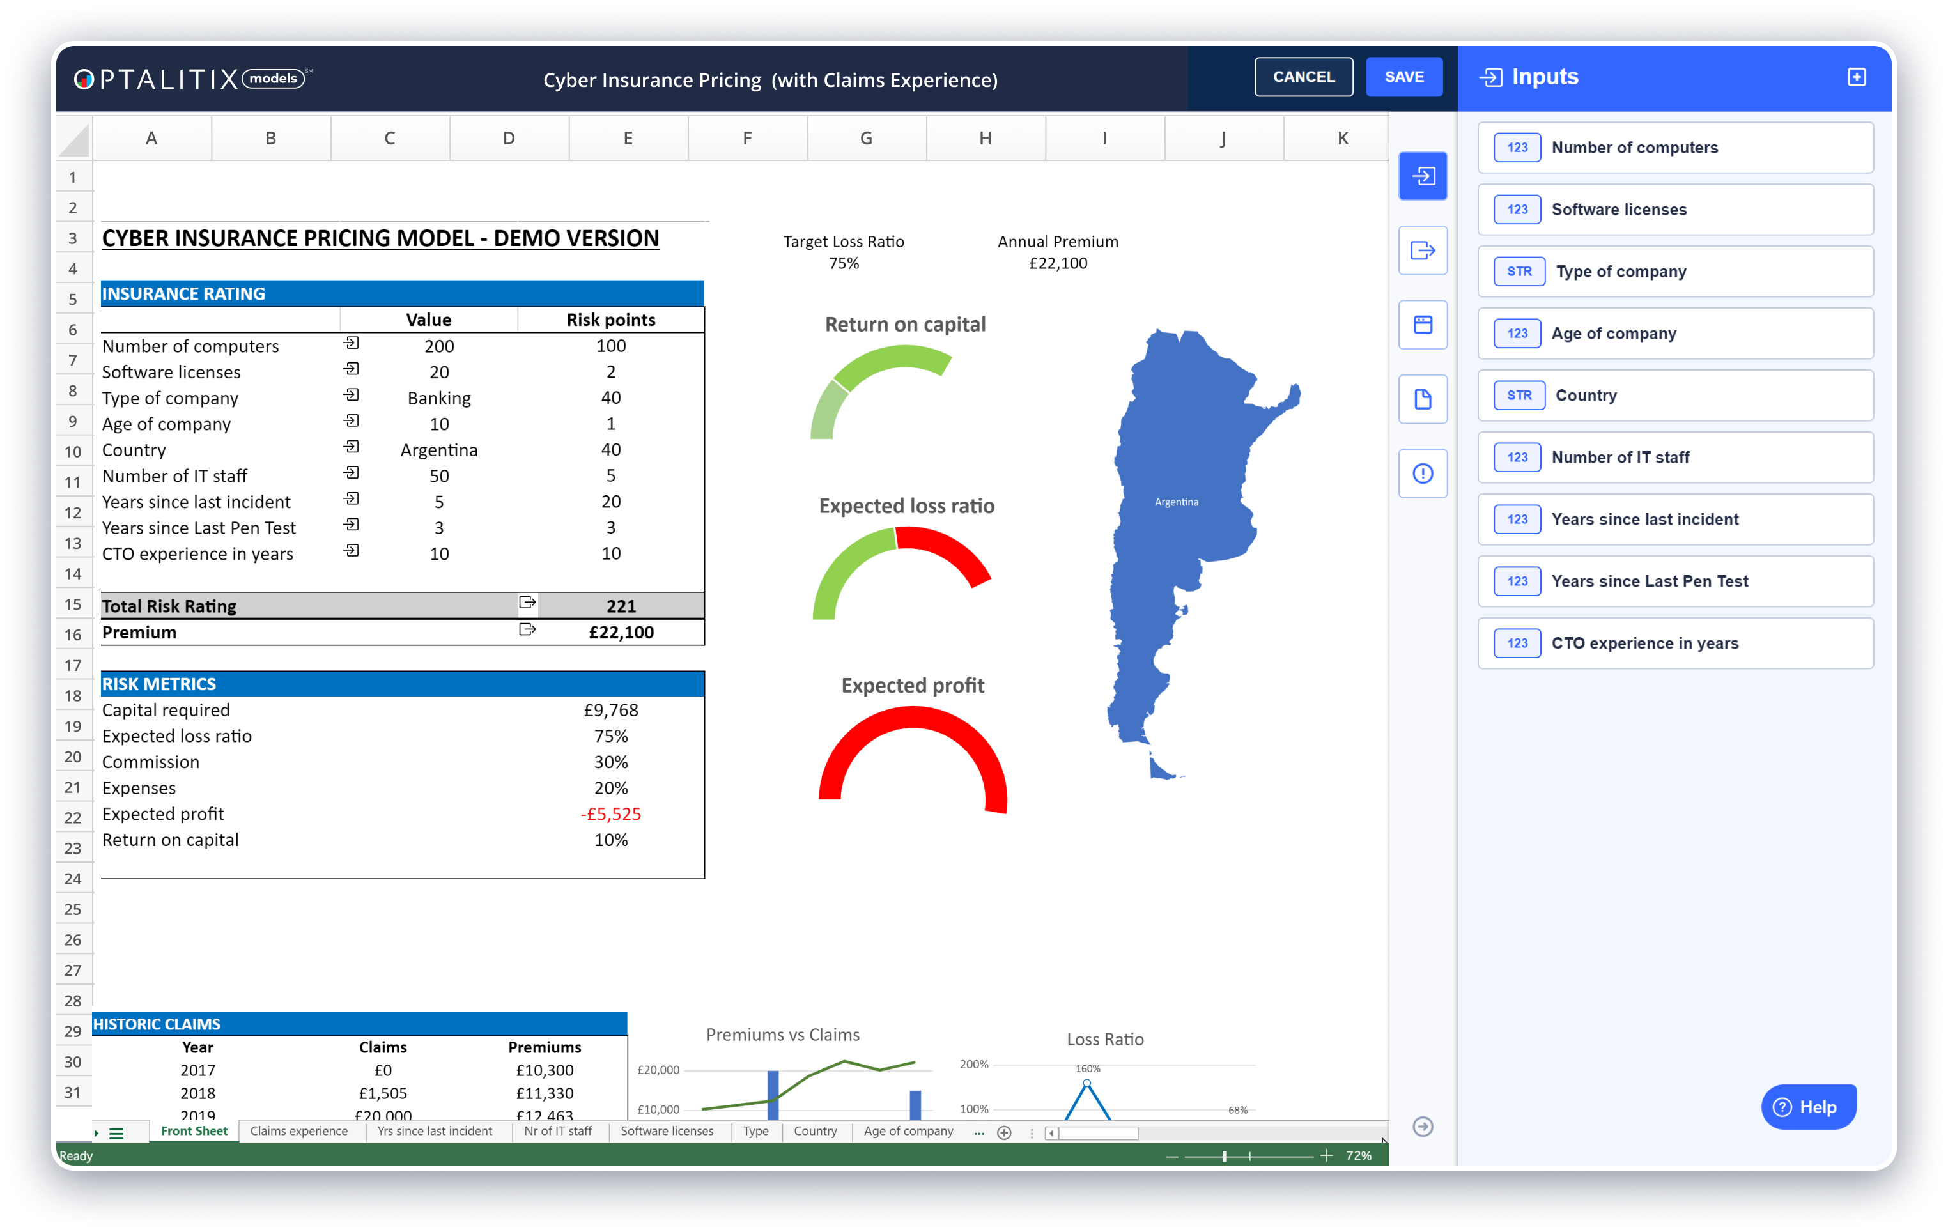Image resolution: width=1948 pixels, height=1232 pixels.
Task: Click the add new sheet plus button
Action: click(1005, 1132)
